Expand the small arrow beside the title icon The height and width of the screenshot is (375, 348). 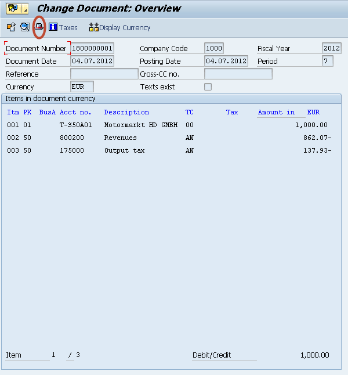pyautogui.click(x=25, y=9)
